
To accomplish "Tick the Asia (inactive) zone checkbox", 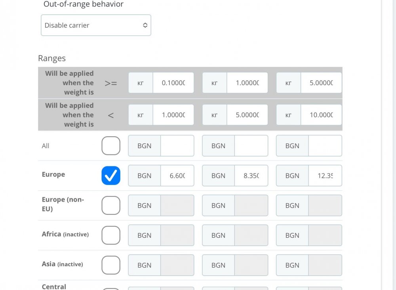I will [x=111, y=265].
